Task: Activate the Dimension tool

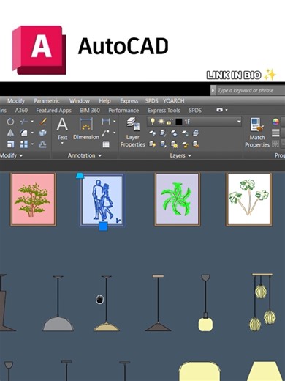Action: coord(86,129)
